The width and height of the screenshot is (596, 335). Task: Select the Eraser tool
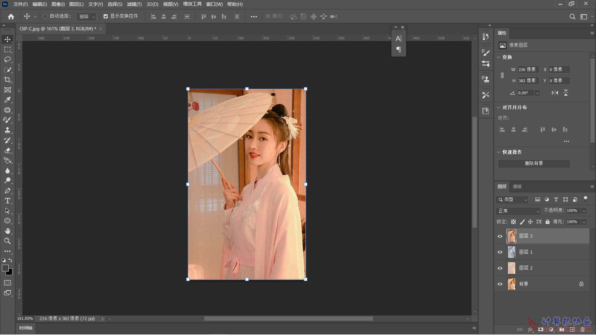(x=7, y=150)
